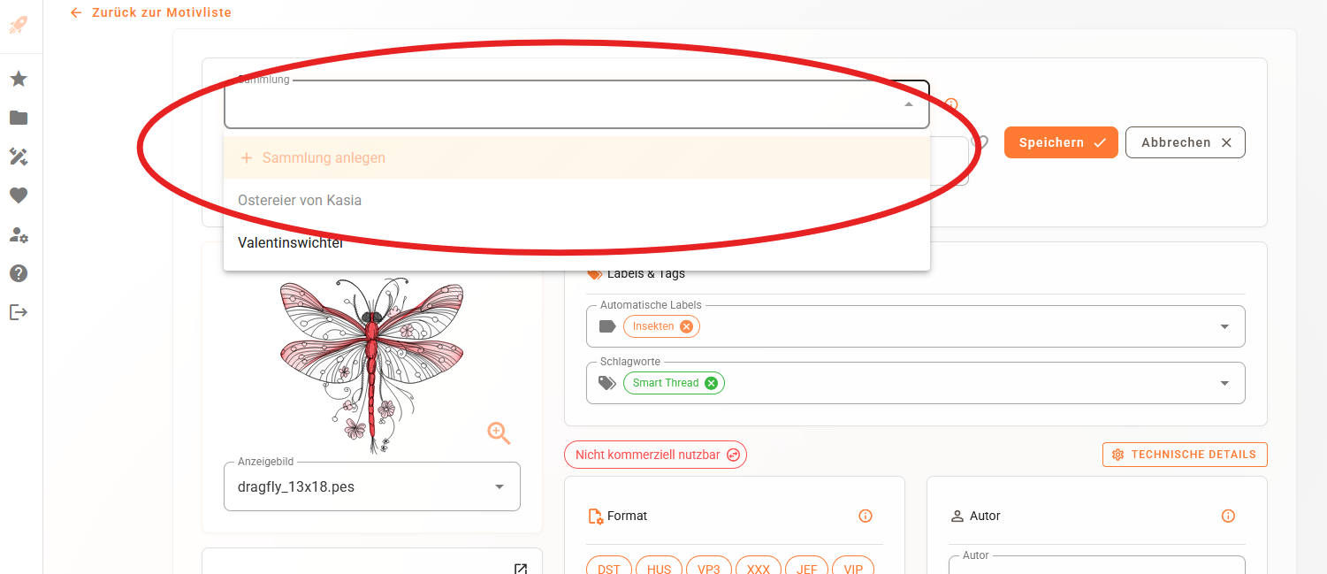Open the folder icon in the sidebar
This screenshot has height=574, width=1327.
tap(19, 118)
